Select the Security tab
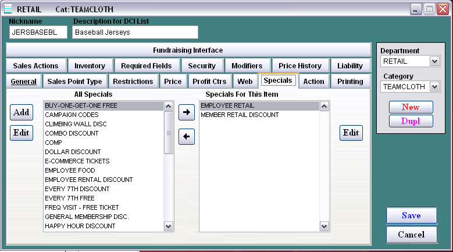The width and height of the screenshot is (453, 252). tap(202, 65)
